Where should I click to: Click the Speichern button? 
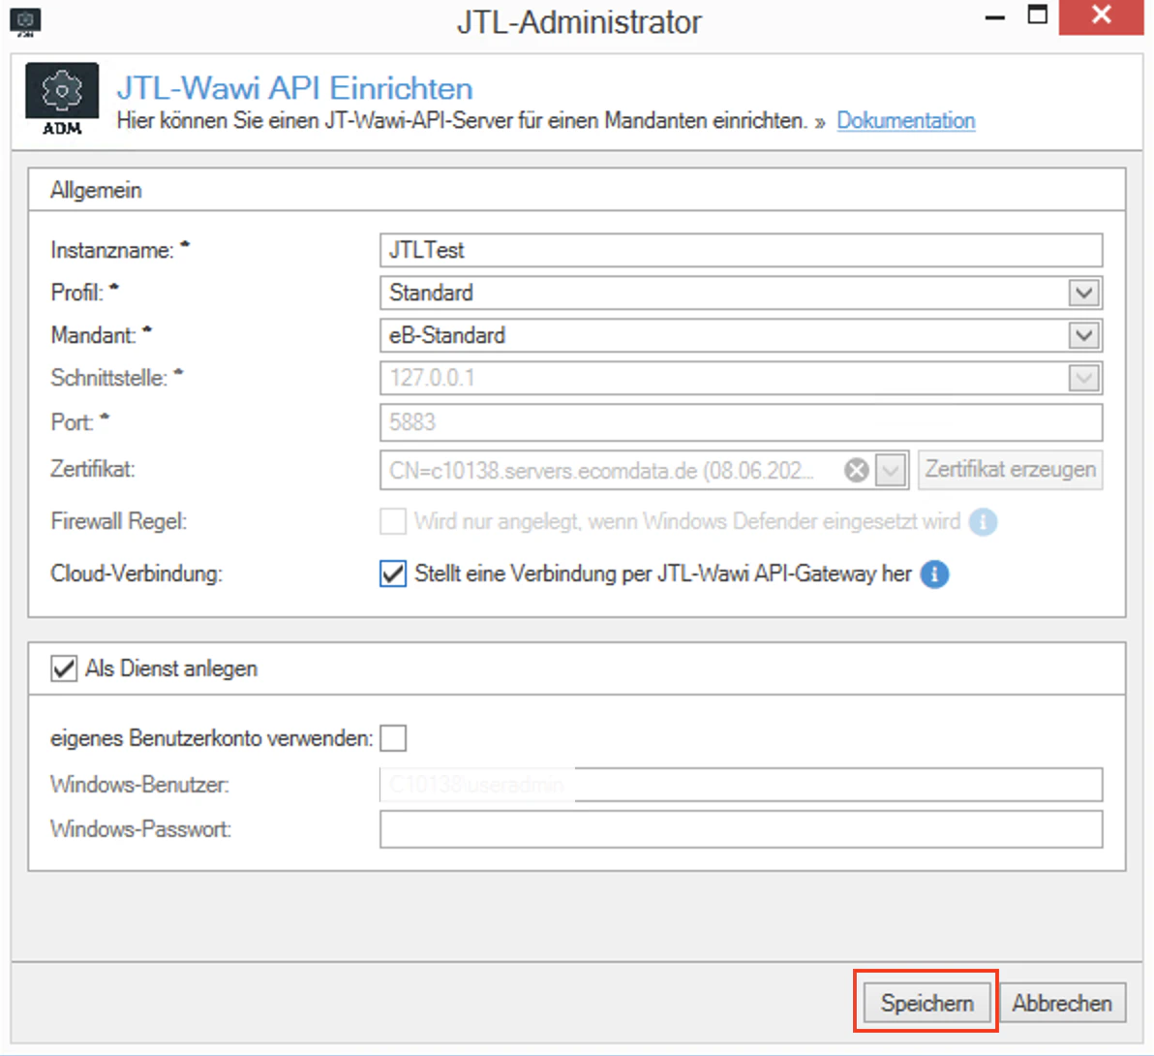click(x=926, y=1003)
